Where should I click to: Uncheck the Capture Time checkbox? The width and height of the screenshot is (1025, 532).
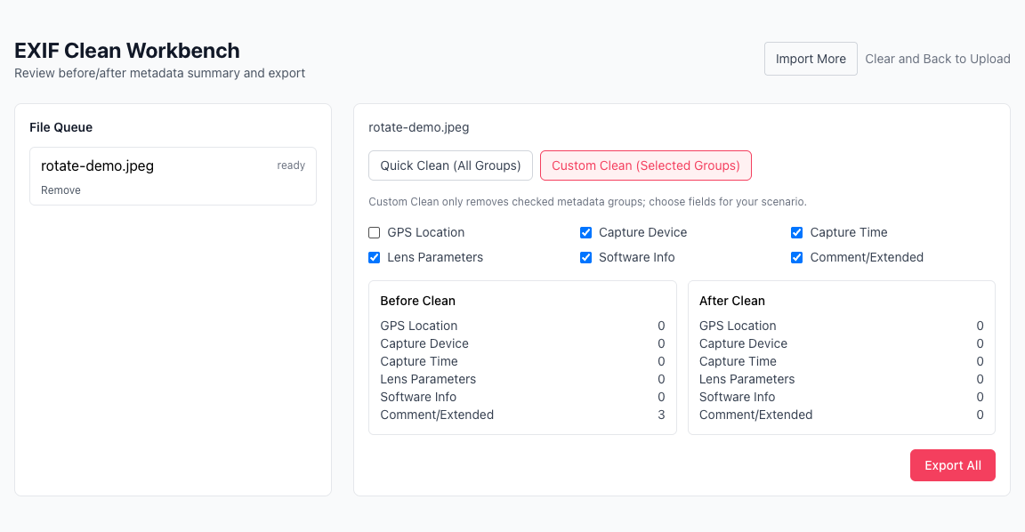point(797,233)
